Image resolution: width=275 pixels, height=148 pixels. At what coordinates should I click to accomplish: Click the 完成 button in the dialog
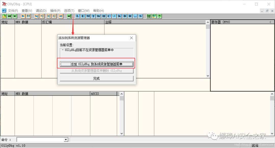[97, 78]
